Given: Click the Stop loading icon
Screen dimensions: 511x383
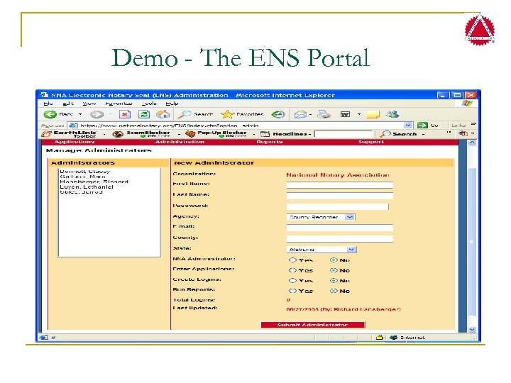Looking at the screenshot, I should (x=125, y=114).
